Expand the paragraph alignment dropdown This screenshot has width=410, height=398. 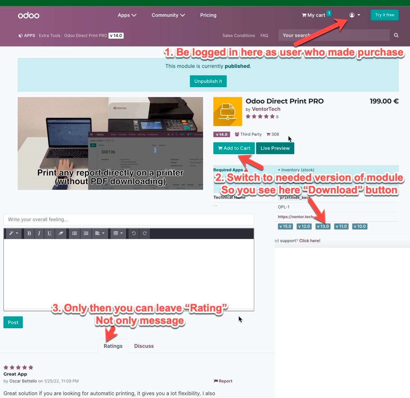tap(100, 233)
